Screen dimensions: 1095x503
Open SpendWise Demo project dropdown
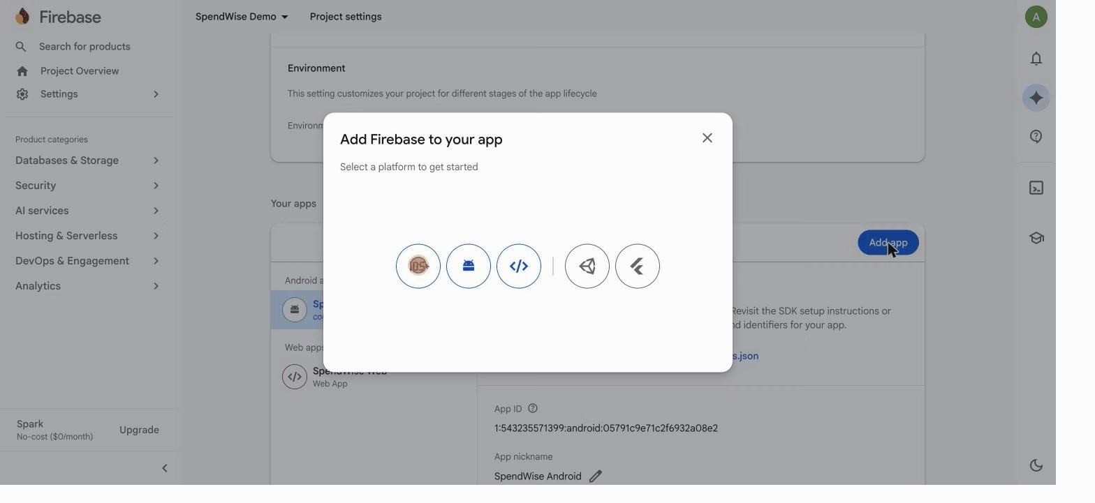pos(242,17)
